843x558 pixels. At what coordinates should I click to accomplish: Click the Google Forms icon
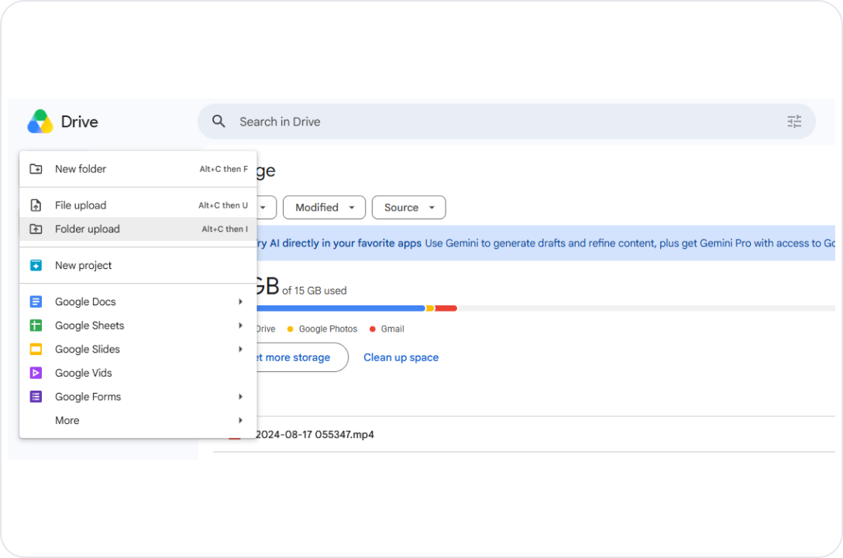[x=36, y=397]
